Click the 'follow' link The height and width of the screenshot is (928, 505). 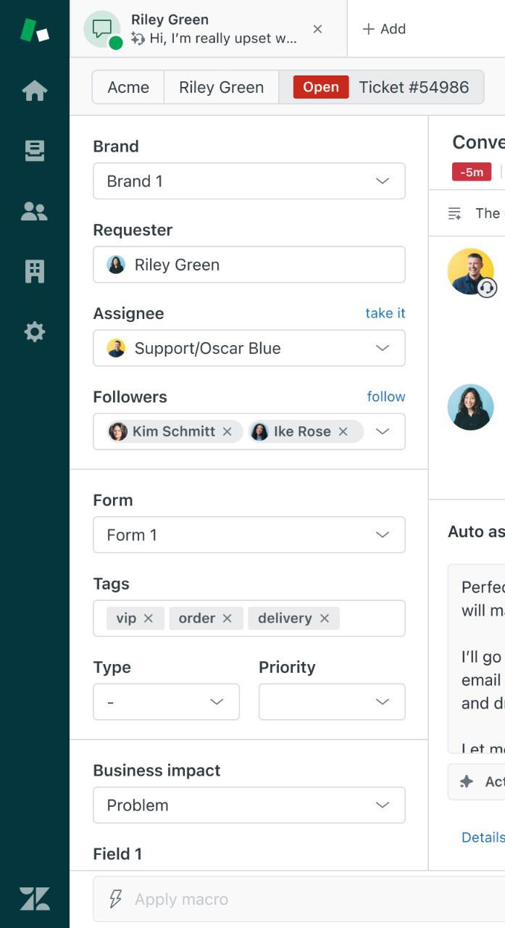point(385,397)
